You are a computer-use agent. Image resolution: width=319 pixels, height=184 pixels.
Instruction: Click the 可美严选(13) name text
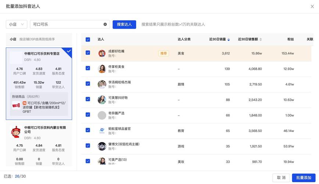117,159
